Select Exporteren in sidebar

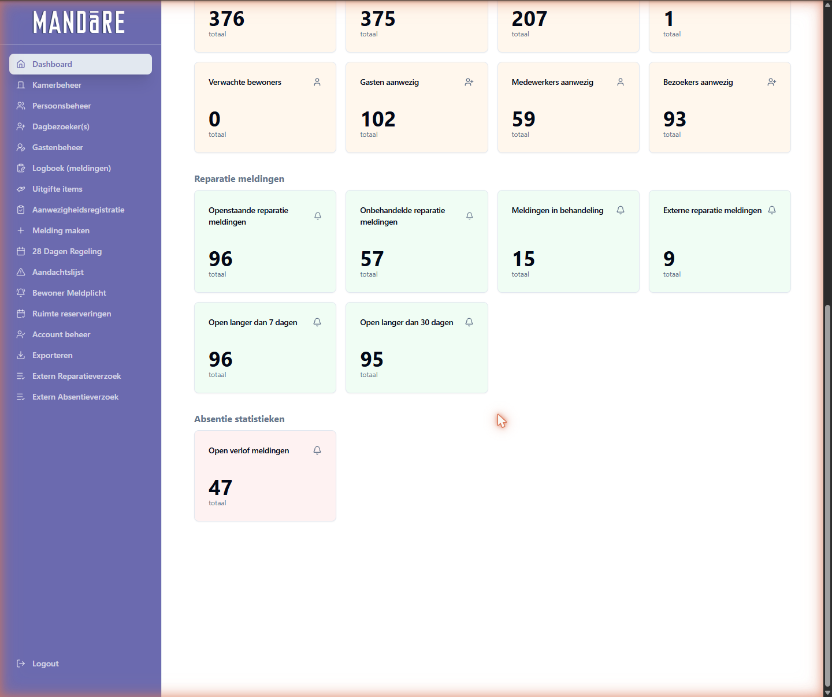pyautogui.click(x=80, y=355)
